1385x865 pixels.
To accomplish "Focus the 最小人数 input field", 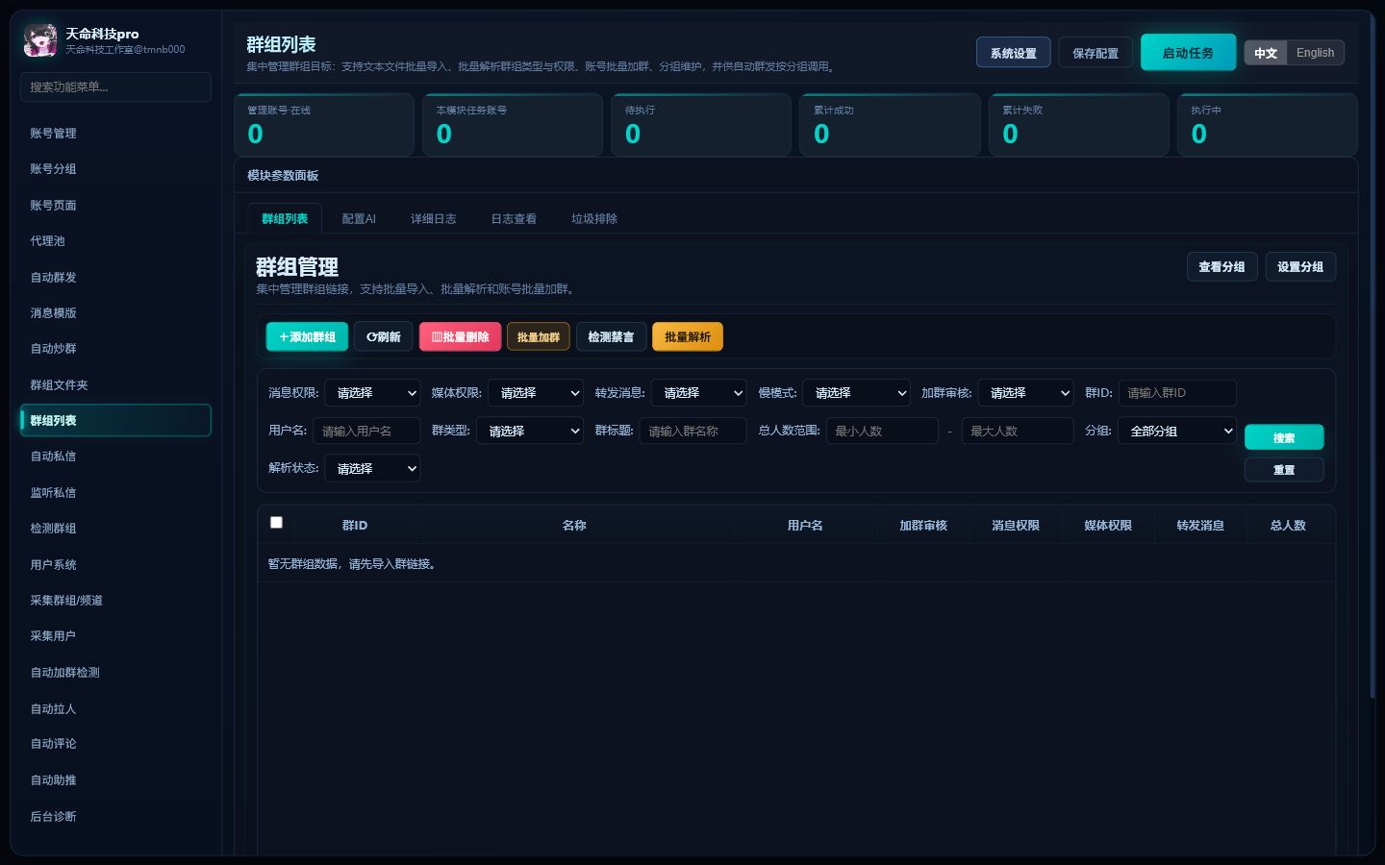I will click(882, 431).
